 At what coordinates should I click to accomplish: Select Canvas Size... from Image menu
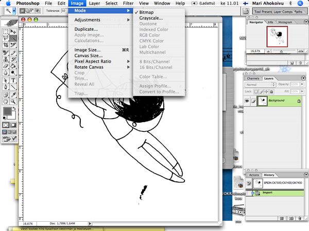click(100, 55)
